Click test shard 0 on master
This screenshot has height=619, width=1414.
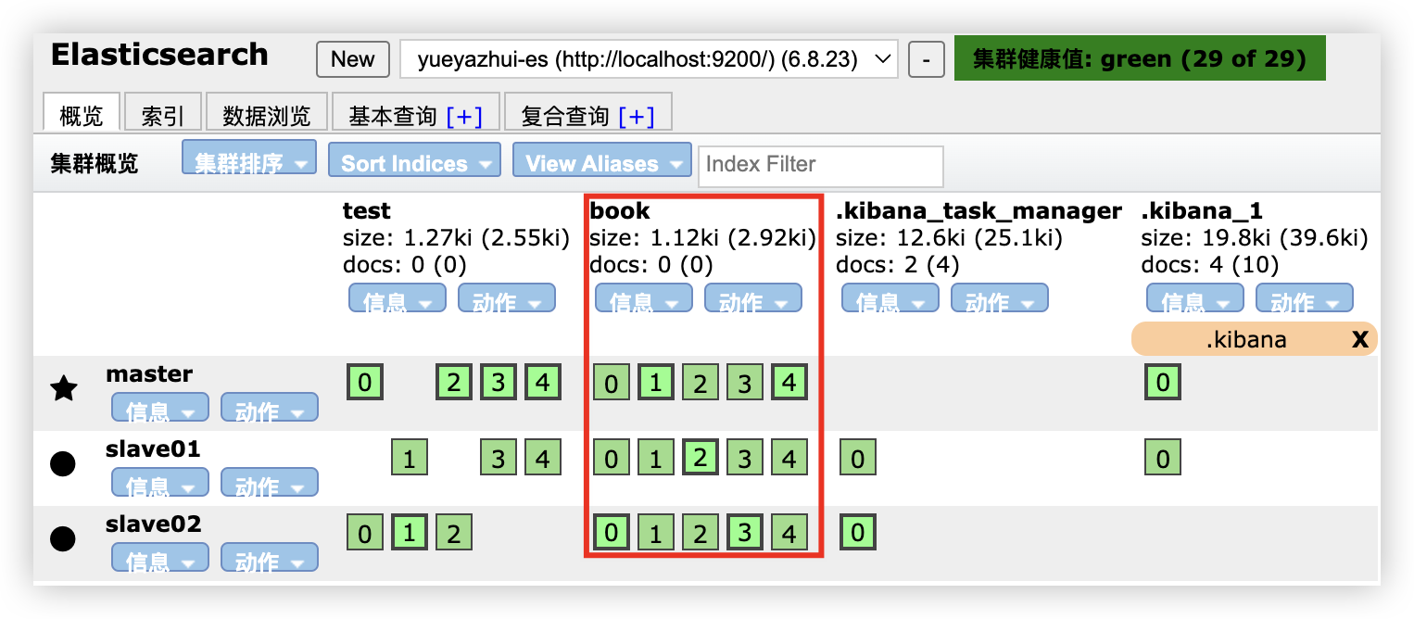pyautogui.click(x=365, y=383)
